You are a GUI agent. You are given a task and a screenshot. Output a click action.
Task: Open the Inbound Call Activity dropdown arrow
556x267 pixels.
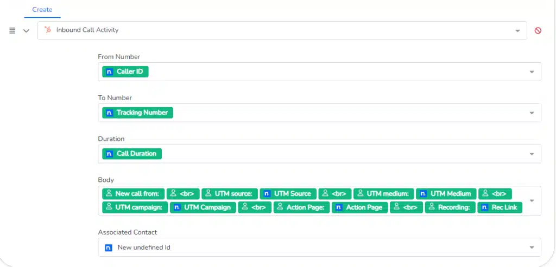[x=517, y=31]
